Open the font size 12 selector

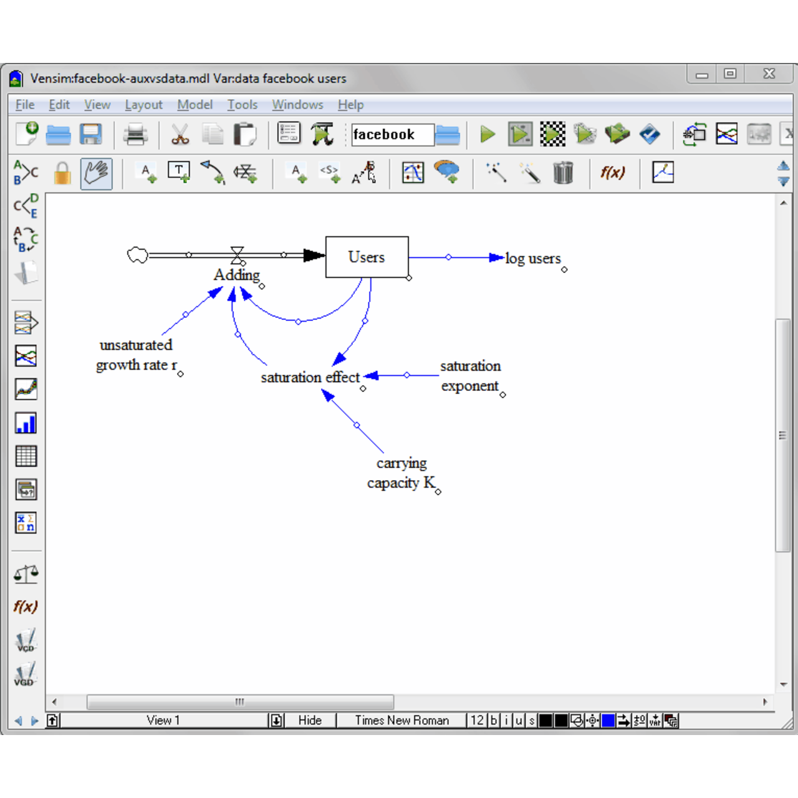[477, 721]
